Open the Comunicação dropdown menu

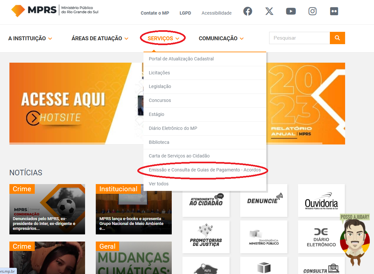(221, 38)
